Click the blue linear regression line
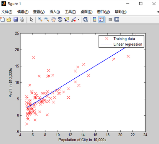 tap(76, 78)
